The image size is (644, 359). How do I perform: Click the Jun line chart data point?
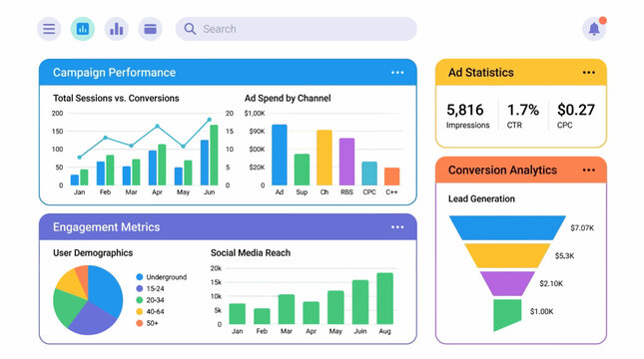tap(209, 120)
